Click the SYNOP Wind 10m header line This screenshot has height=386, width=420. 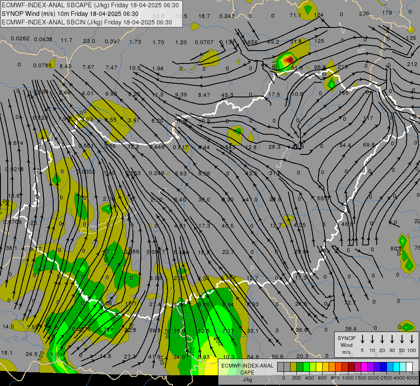[x=70, y=14]
